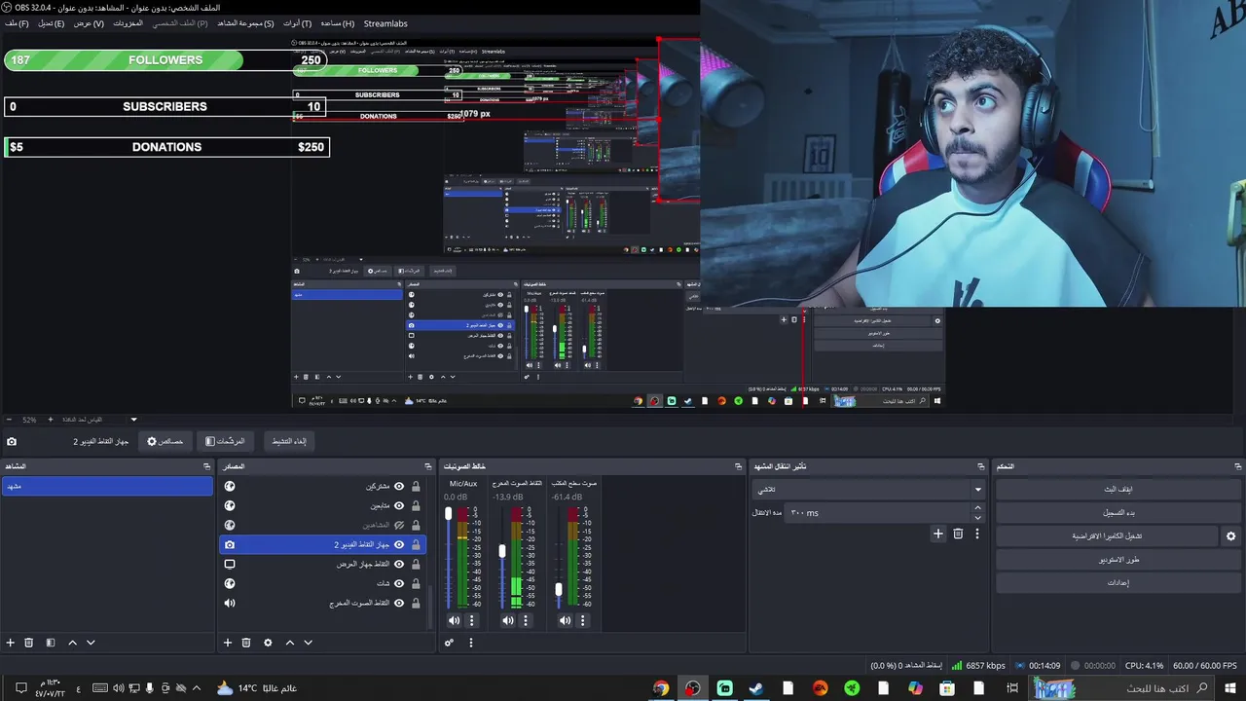
Task: Toggle visibility eye of متابعين source
Action: click(399, 505)
